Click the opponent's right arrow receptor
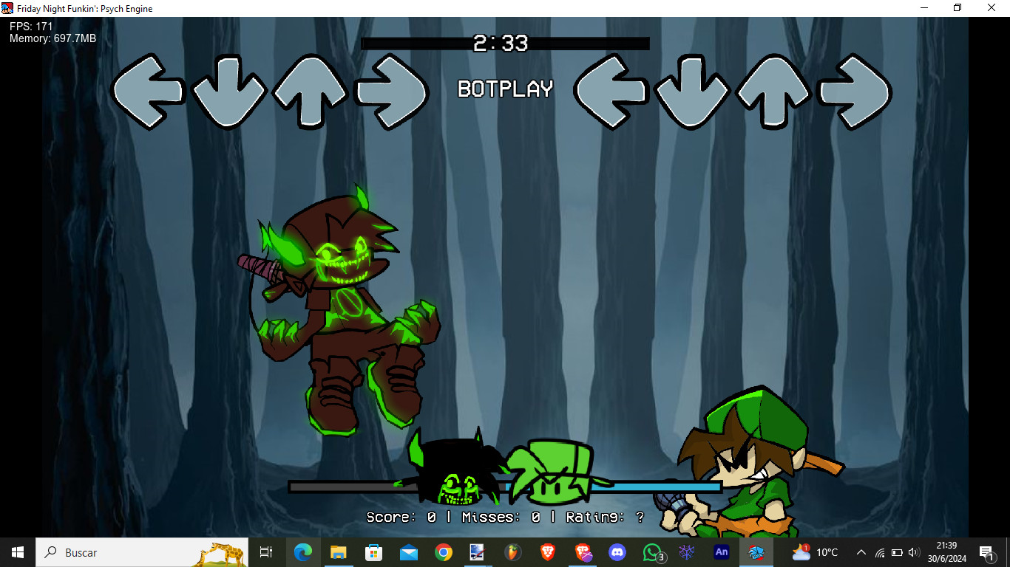This screenshot has width=1010, height=567. (391, 92)
